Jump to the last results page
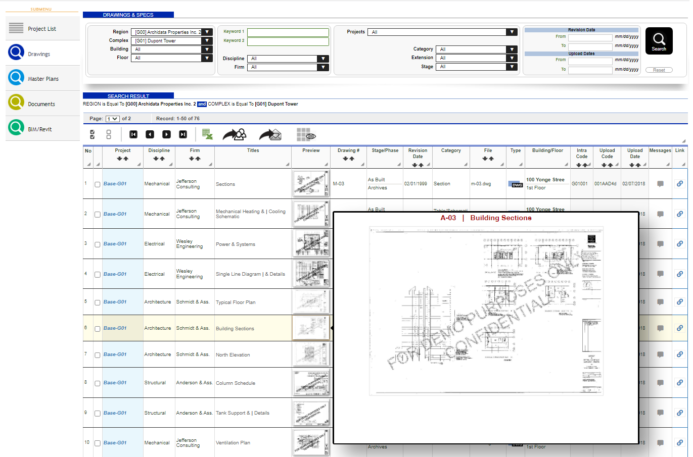 click(182, 134)
